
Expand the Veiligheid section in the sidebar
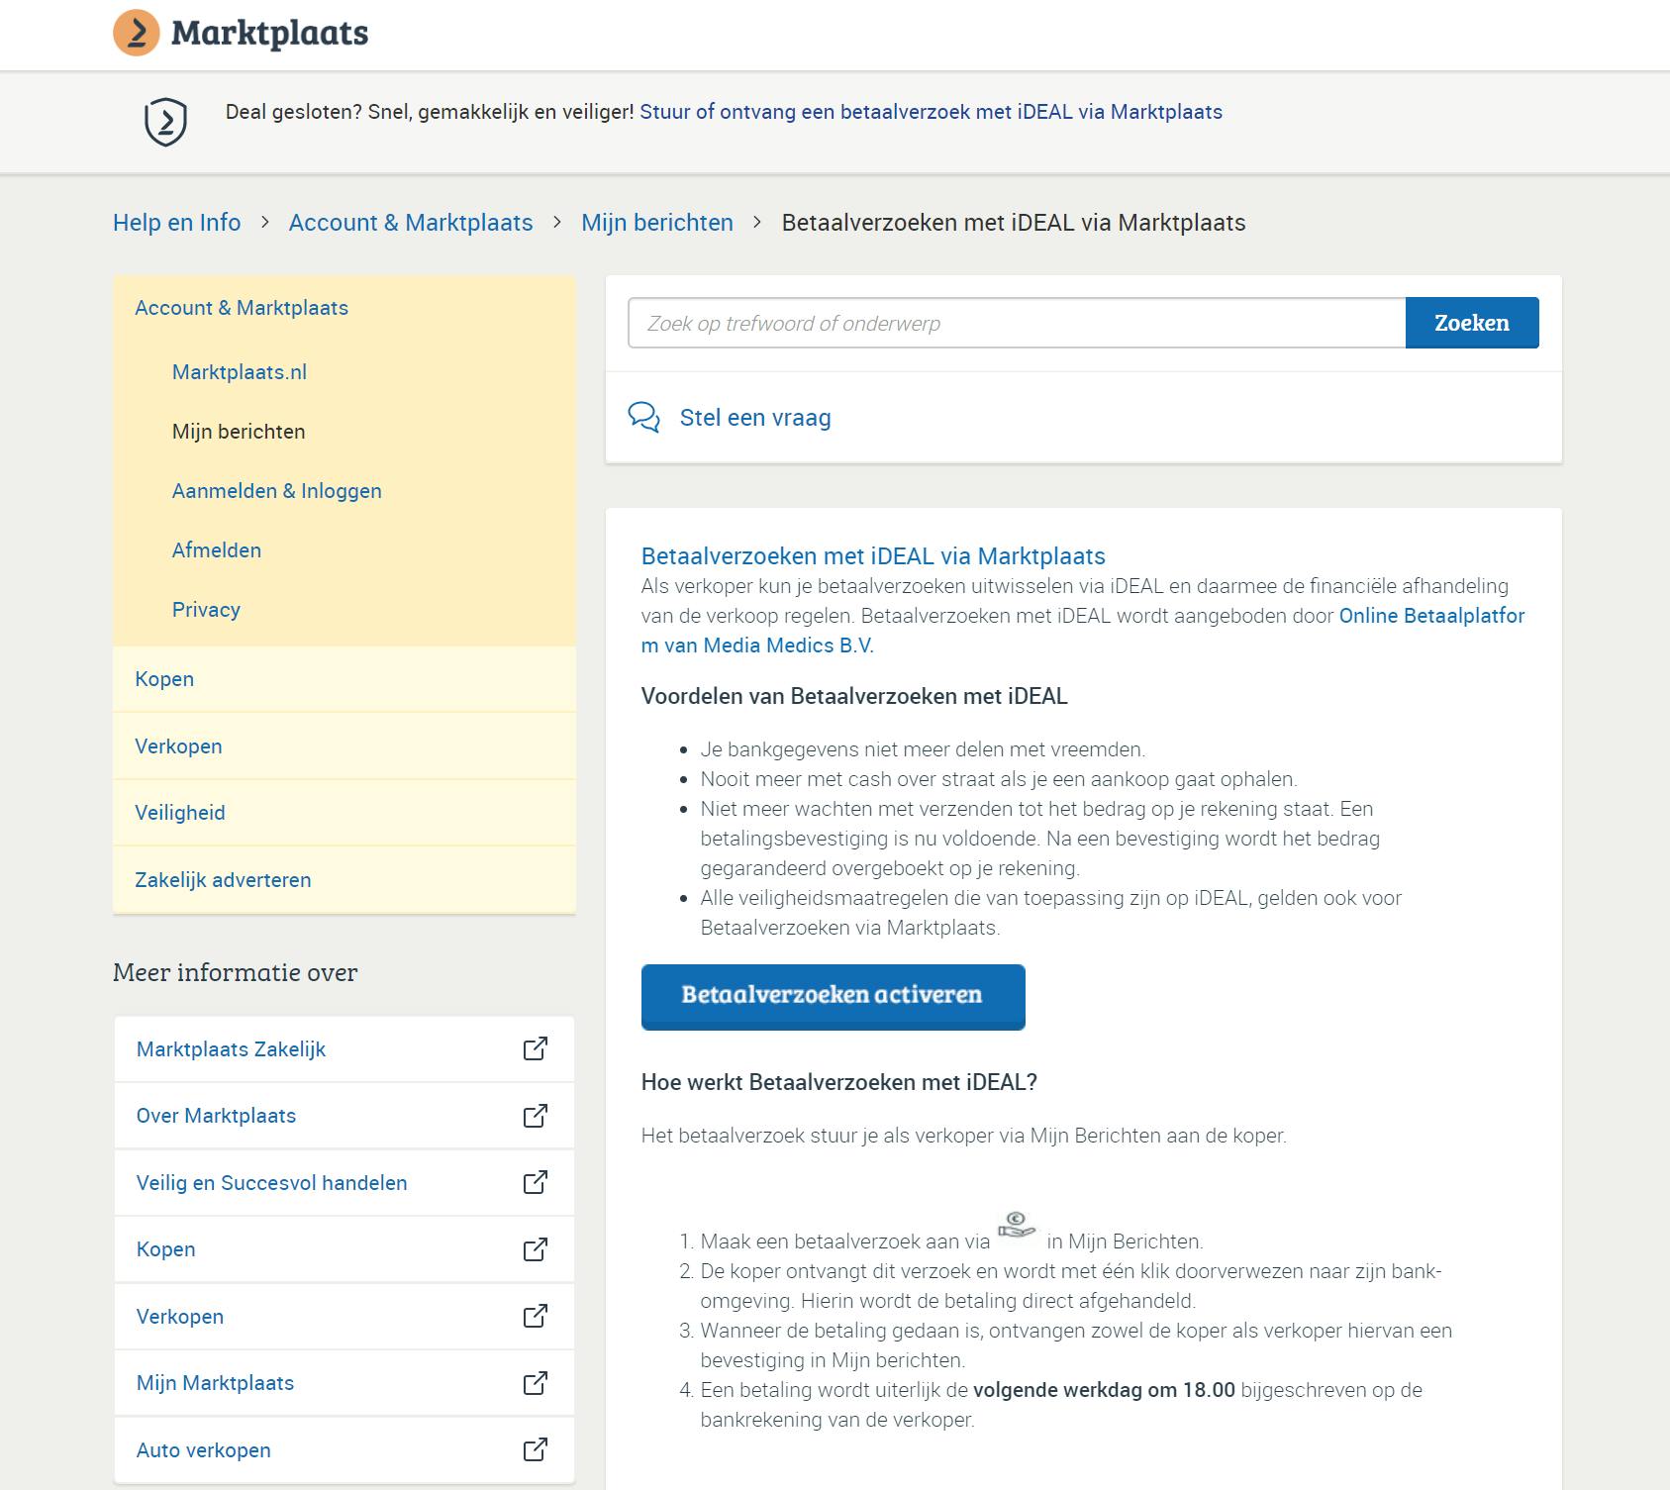(179, 812)
